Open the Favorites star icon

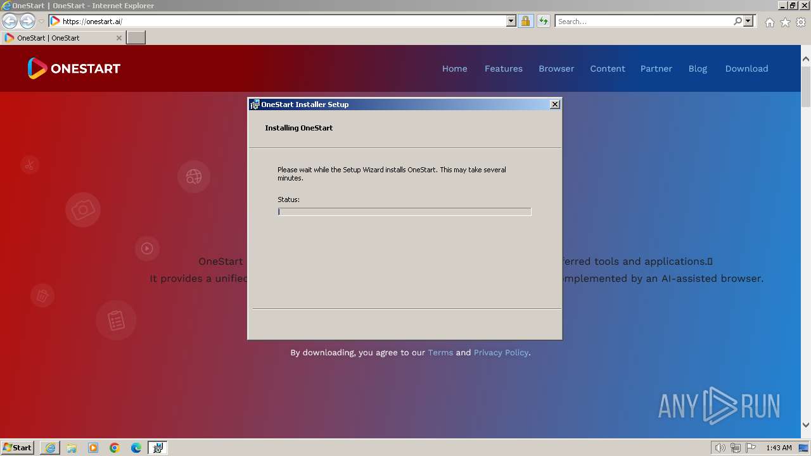pyautogui.click(x=785, y=22)
